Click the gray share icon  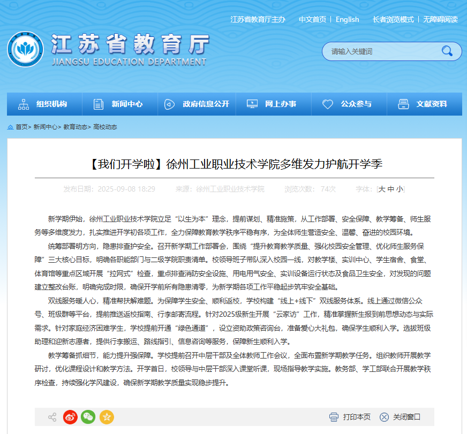click(52, 417)
